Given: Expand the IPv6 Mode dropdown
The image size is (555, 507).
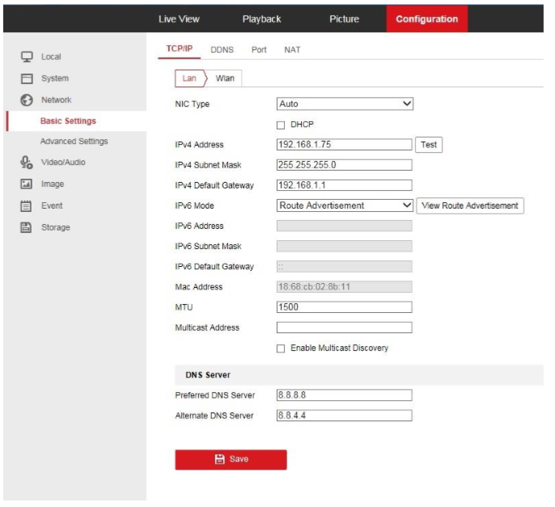Looking at the screenshot, I should [345, 206].
